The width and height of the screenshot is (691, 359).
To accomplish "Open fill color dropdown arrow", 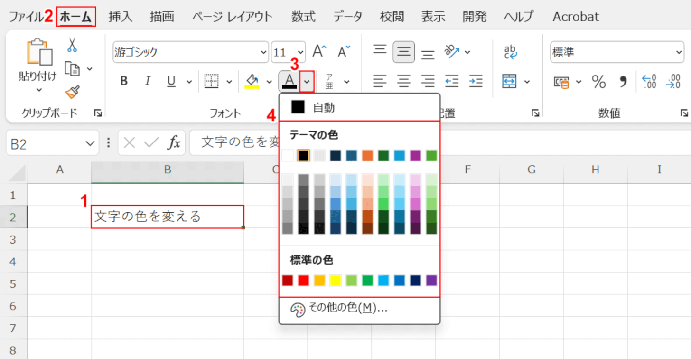I will 269,82.
